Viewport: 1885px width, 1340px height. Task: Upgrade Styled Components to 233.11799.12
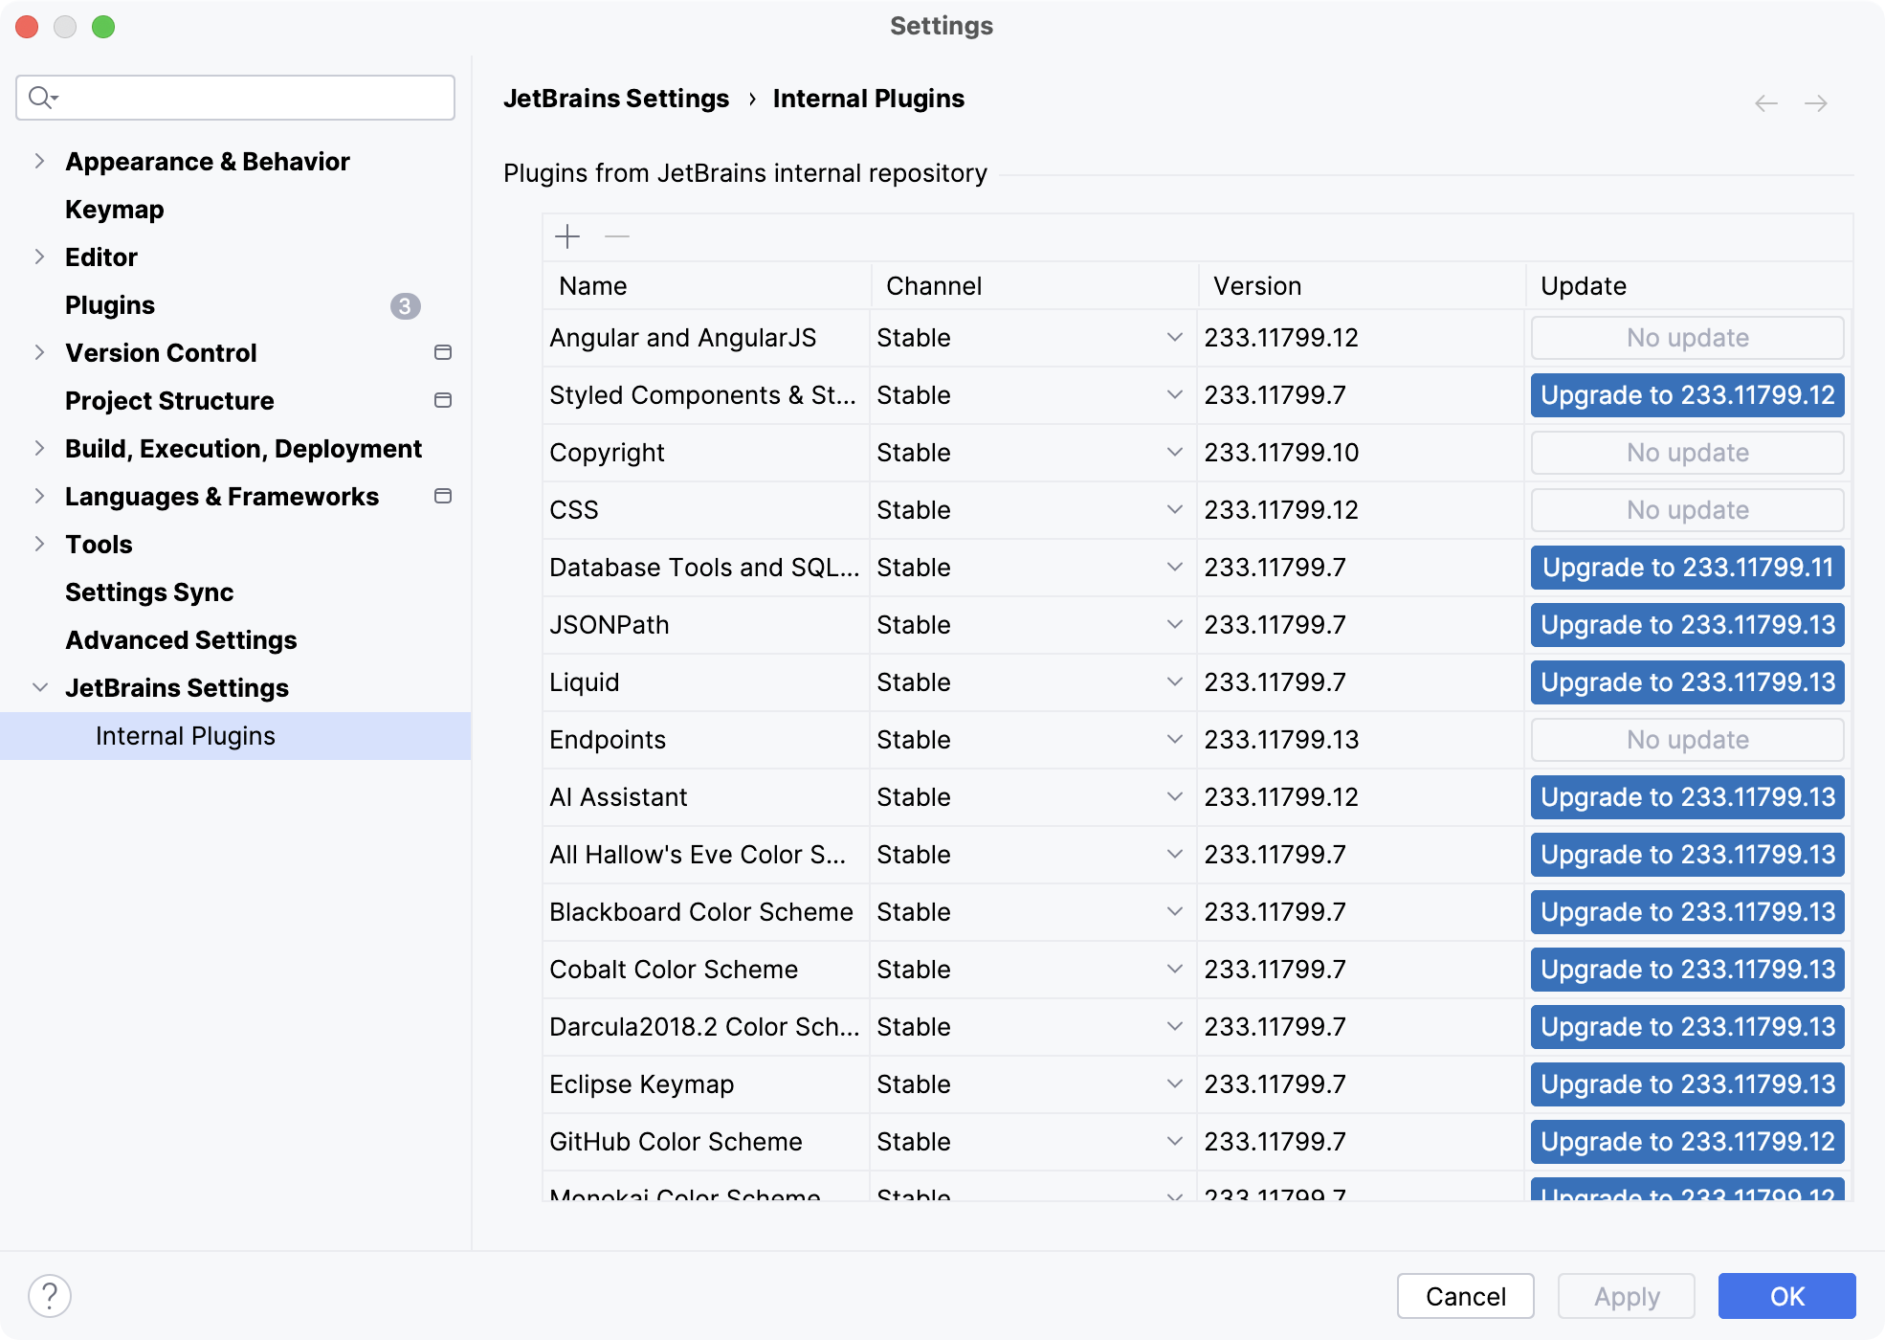[x=1688, y=395]
